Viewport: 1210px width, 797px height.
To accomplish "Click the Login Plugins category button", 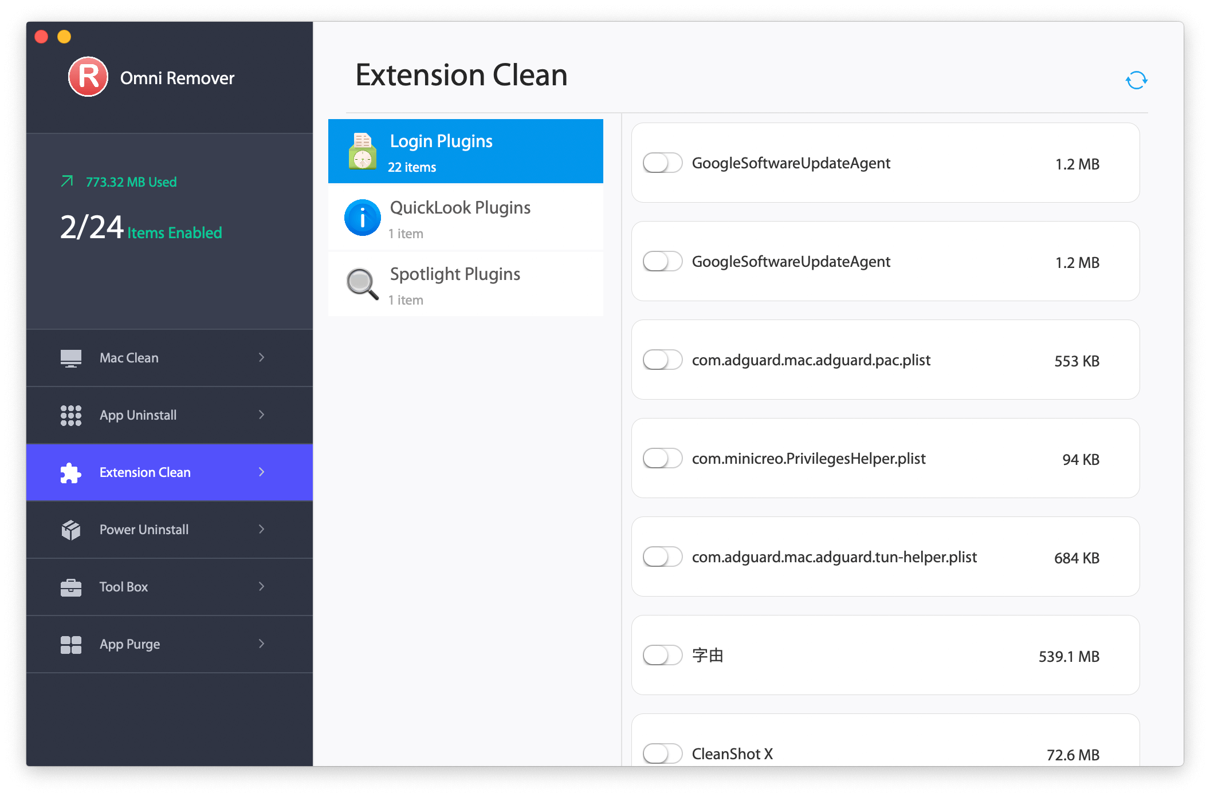I will coord(466,151).
